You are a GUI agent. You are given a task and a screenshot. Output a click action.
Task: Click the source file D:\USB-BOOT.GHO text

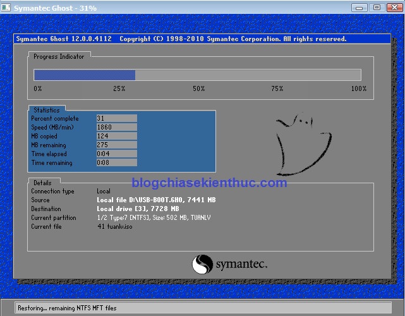point(156,200)
